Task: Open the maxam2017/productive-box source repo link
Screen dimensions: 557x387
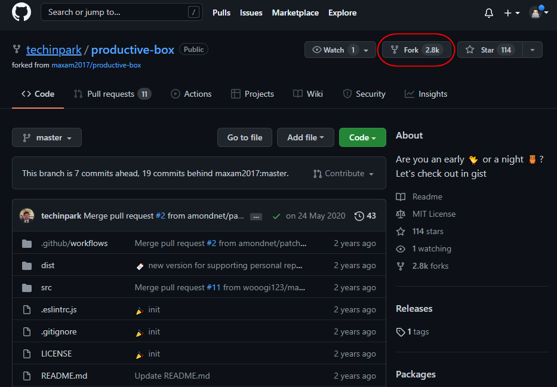Action: 96,65
